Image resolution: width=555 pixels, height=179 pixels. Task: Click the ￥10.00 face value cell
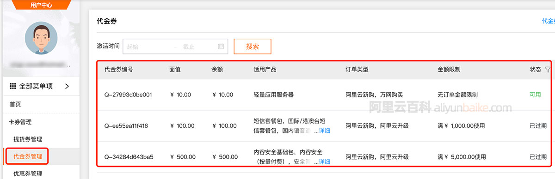tap(180, 95)
